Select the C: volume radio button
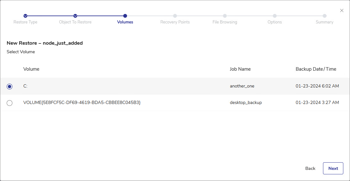 pos(10,86)
